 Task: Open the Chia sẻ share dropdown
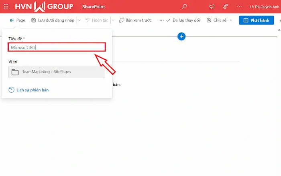coord(220,20)
